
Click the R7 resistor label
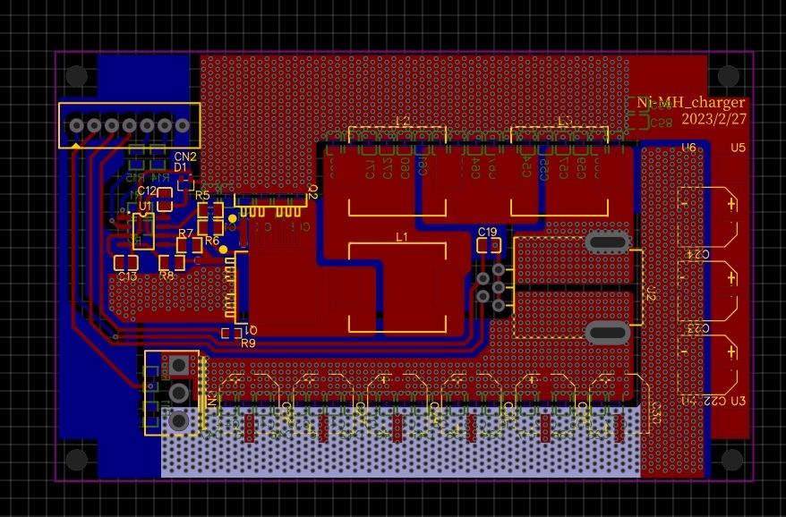click(185, 233)
